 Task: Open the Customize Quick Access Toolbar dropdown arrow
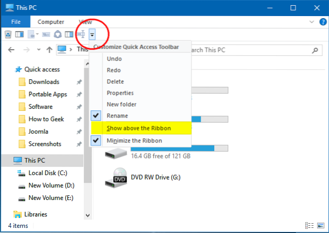point(92,35)
